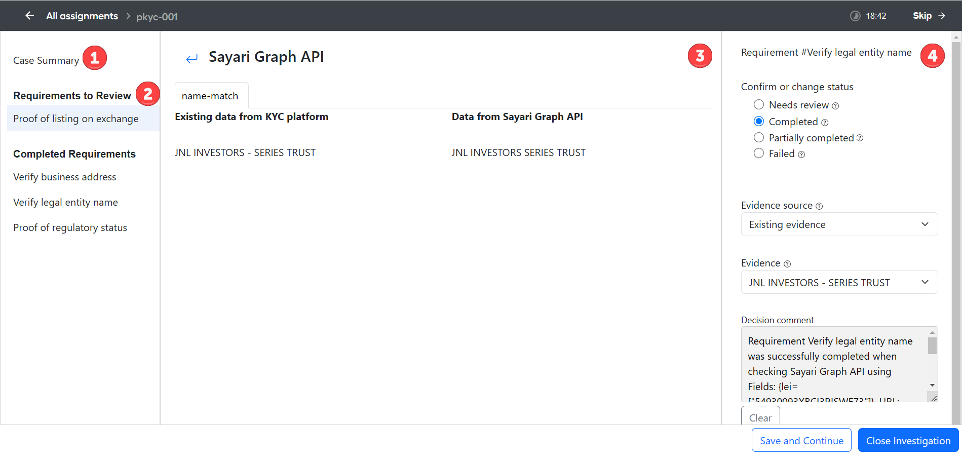
Task: Switch to the name-match tab
Action: tap(210, 96)
